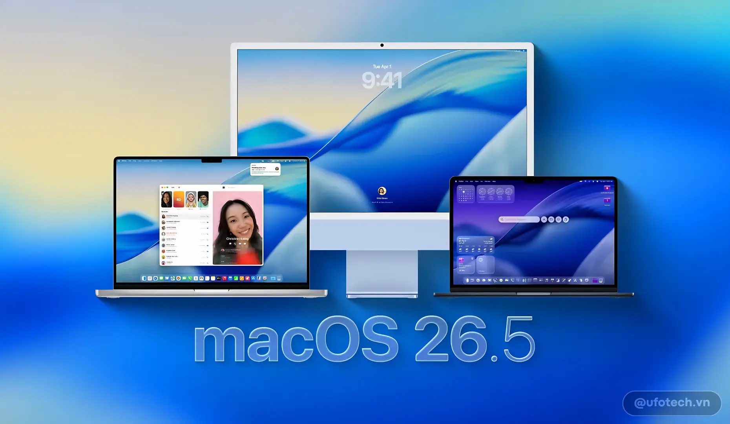This screenshot has width=730, height=424.
Task: Start video call with Christine Huang
Action: click(x=240, y=243)
